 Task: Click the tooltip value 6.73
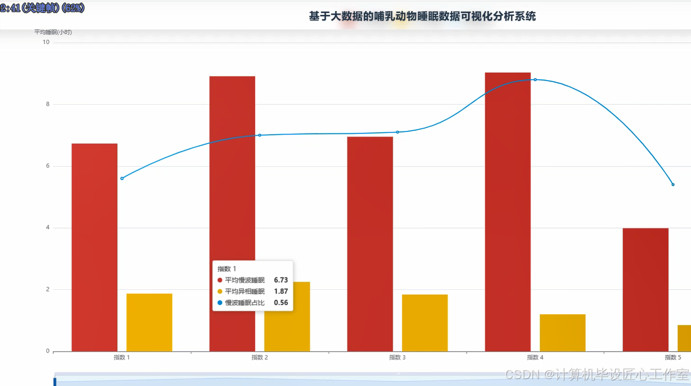[281, 280]
